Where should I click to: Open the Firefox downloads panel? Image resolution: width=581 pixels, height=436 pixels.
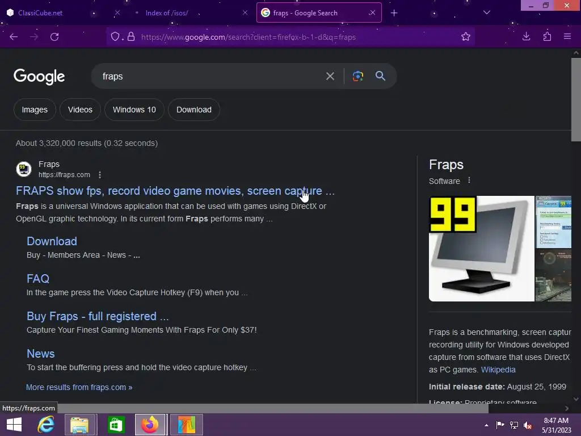(526, 37)
